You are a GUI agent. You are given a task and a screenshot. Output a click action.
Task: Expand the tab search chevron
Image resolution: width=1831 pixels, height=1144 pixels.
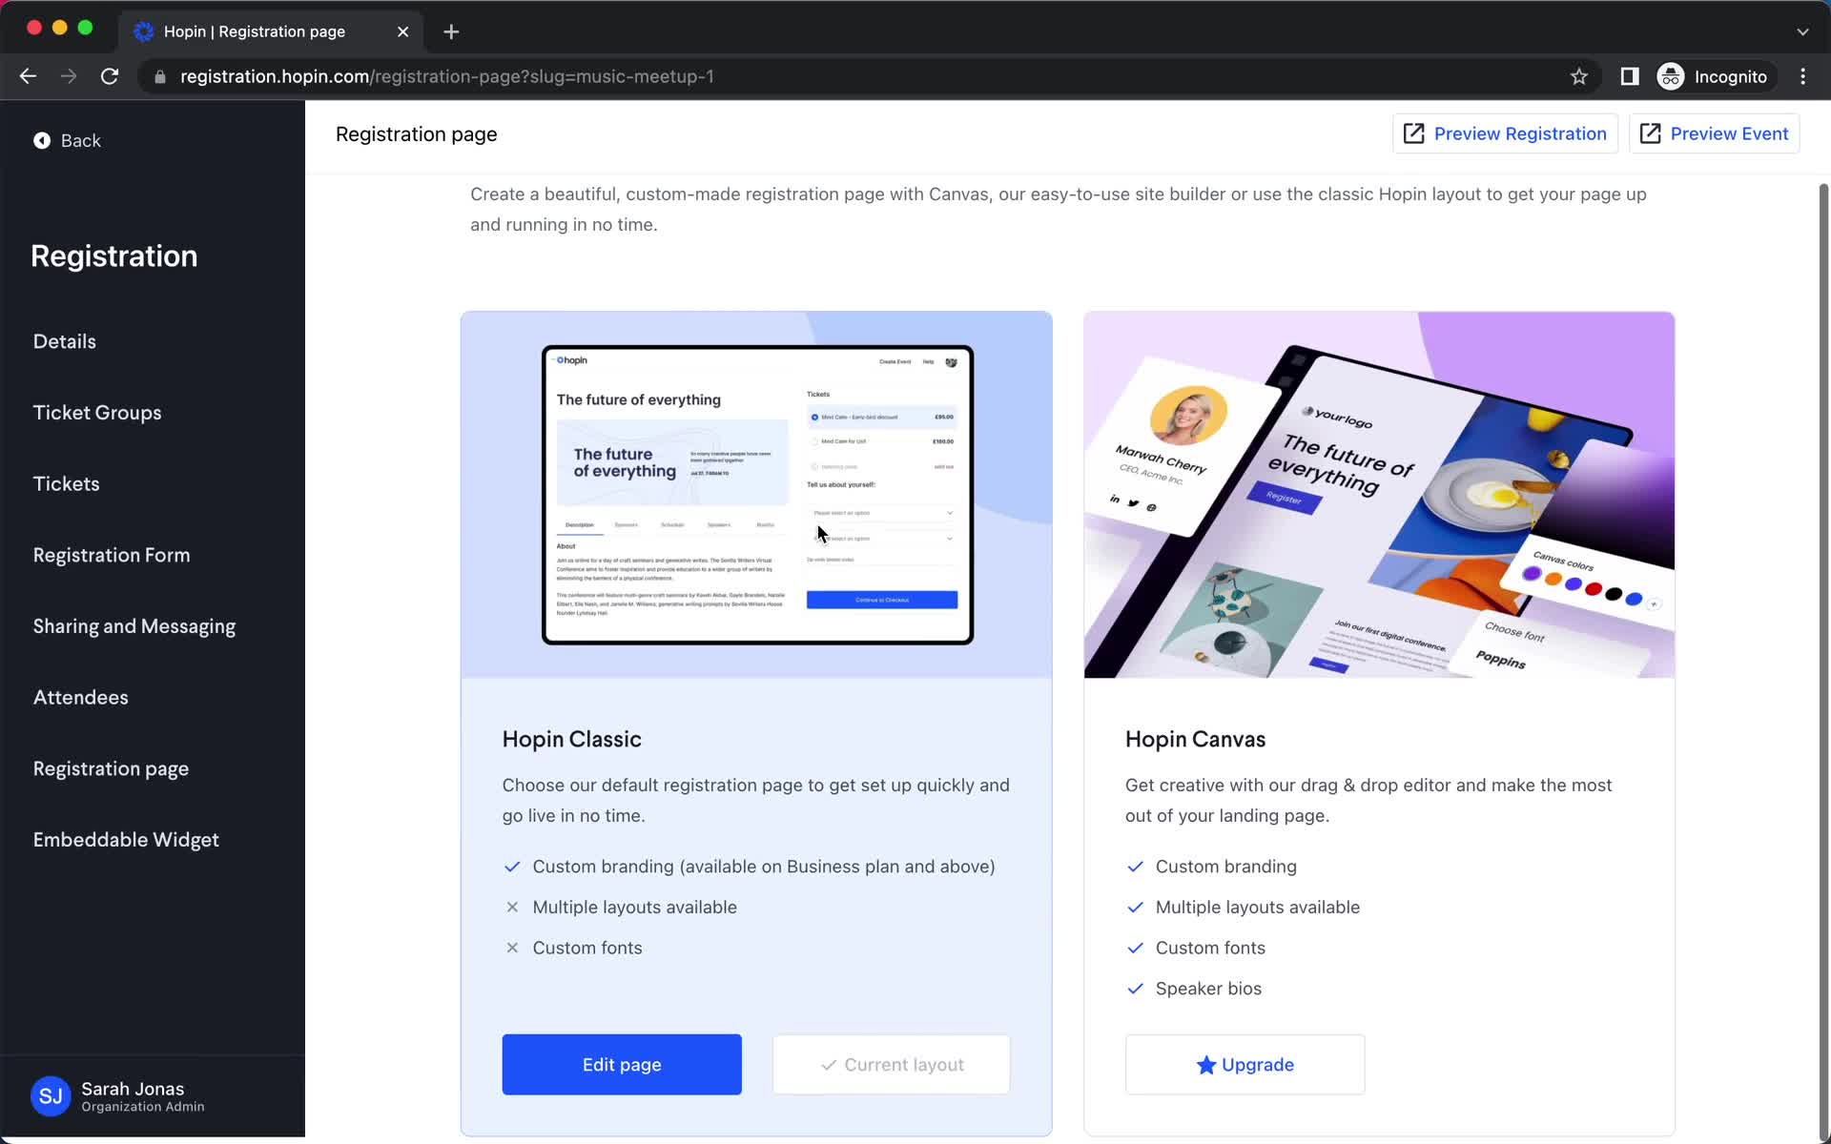click(x=1802, y=31)
